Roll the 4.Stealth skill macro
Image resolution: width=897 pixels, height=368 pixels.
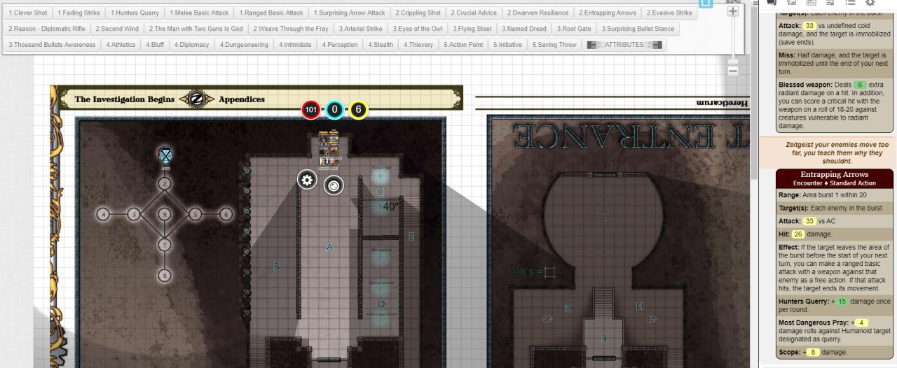click(381, 45)
